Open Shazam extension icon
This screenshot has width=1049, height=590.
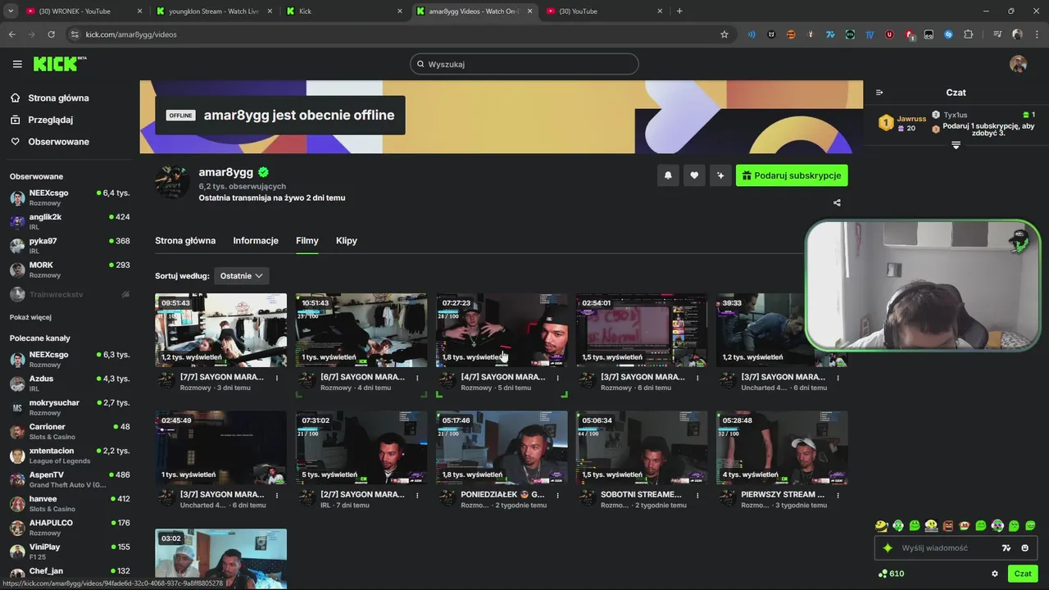(x=948, y=34)
